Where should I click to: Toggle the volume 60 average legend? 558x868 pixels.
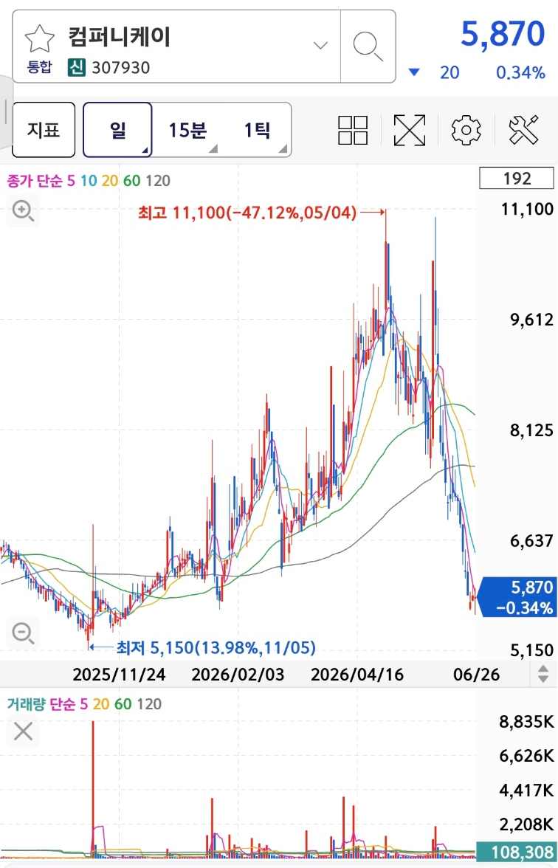(x=123, y=704)
